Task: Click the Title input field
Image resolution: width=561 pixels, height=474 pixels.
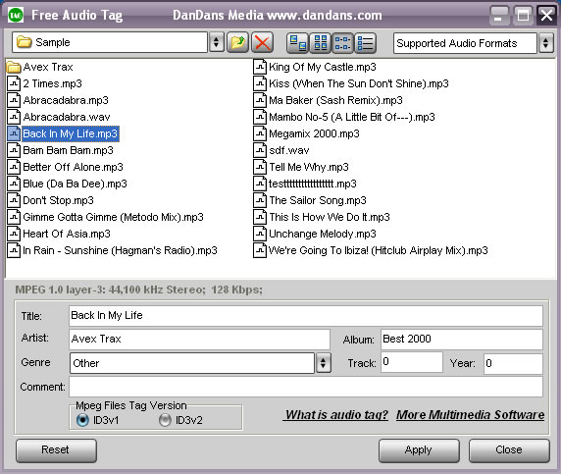Action: (306, 315)
